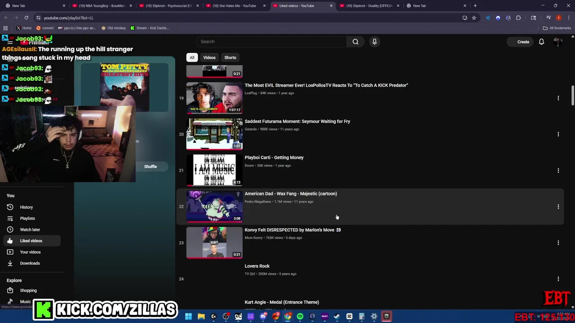This screenshot has height=323, width=575.
Task: Switch to NBA YoungBoy browser tab
Action: point(102,6)
